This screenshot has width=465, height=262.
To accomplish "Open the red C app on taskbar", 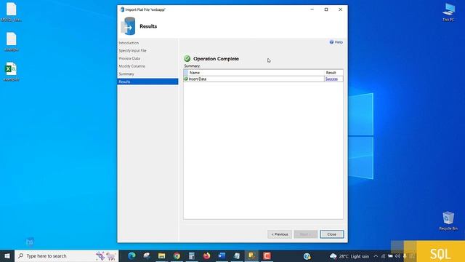I will coord(267,255).
